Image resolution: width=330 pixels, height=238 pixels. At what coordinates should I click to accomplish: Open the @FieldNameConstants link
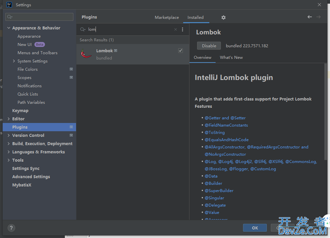[226, 125]
